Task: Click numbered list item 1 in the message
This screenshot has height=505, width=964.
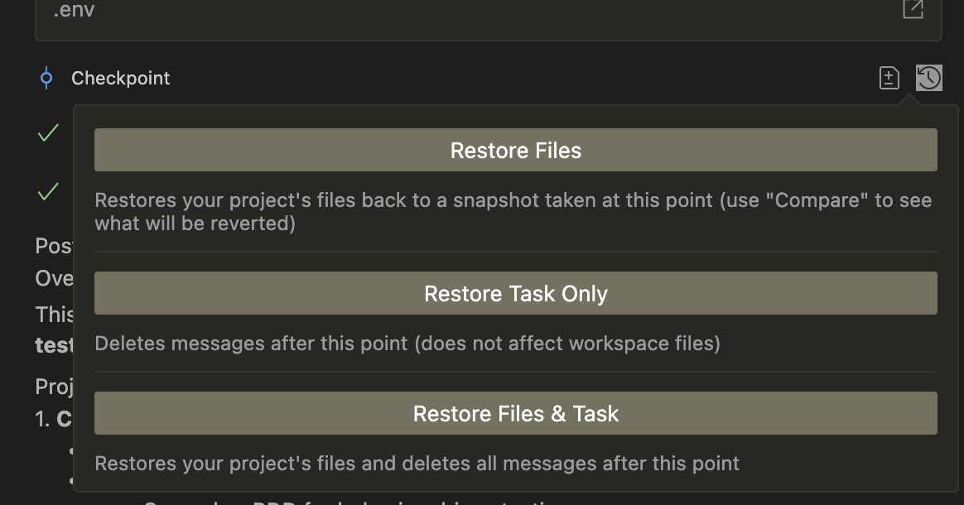Action: click(x=53, y=419)
